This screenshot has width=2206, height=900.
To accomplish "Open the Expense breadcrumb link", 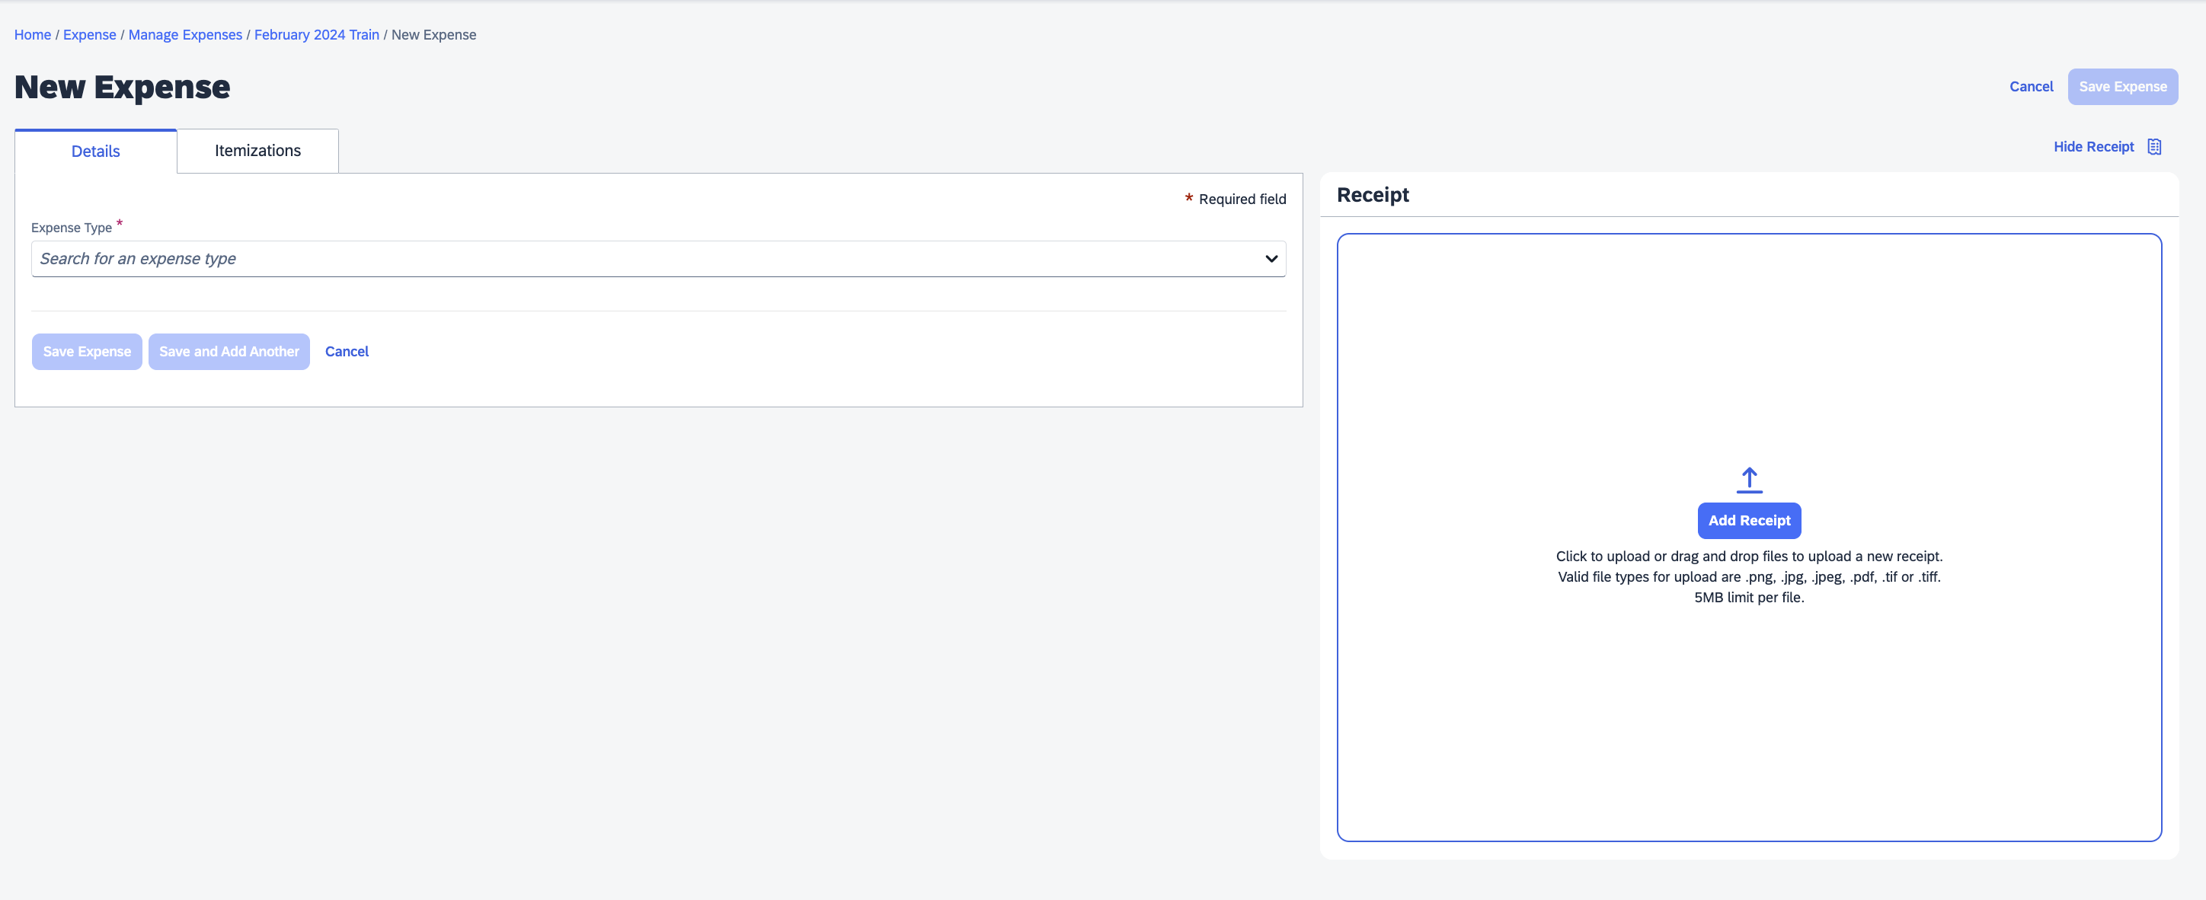I will [89, 34].
